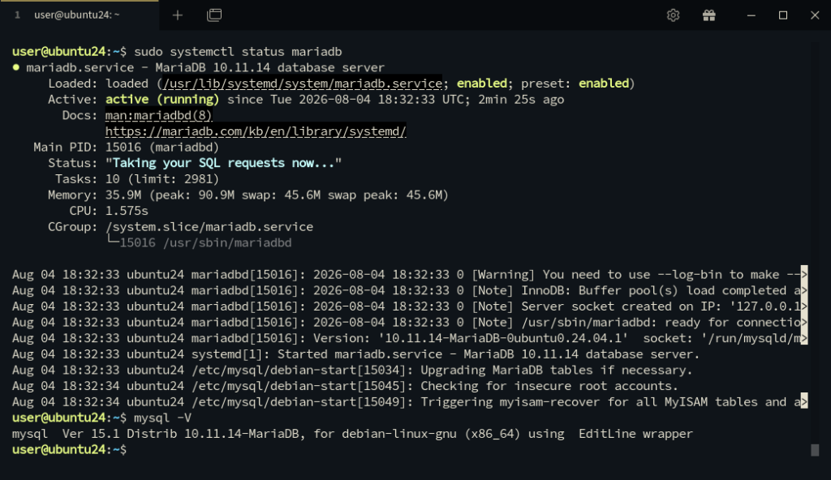This screenshot has height=480, width=831.
Task: Open a new terminal tab with plus icon
Action: tap(178, 15)
